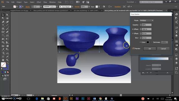179x101 pixels.
Task: Switch to 3D vase rendering document tab
Action: point(86,11)
